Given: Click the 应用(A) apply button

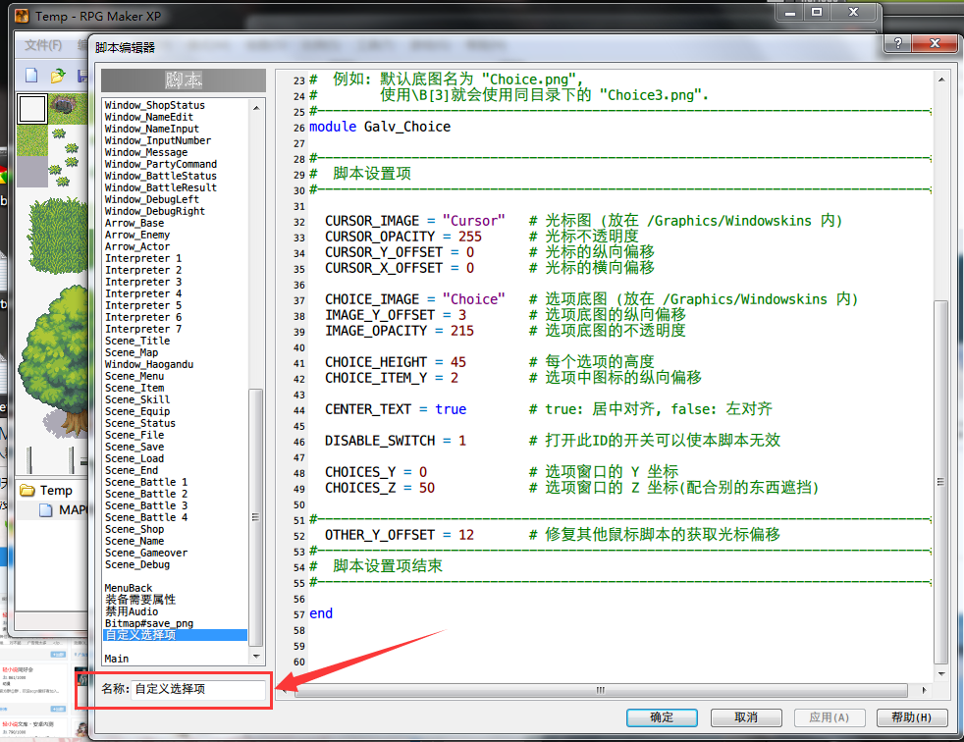Looking at the screenshot, I should pyautogui.click(x=830, y=717).
